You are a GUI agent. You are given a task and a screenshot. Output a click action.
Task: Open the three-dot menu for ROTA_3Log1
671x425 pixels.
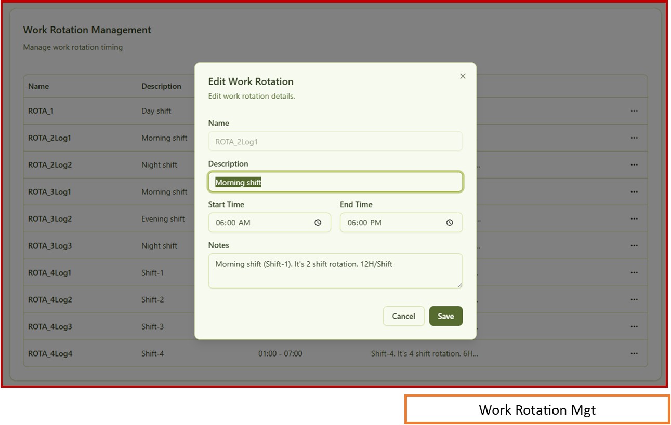634,191
